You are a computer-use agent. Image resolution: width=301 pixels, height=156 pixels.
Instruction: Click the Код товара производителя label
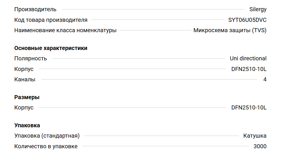coord(51,20)
